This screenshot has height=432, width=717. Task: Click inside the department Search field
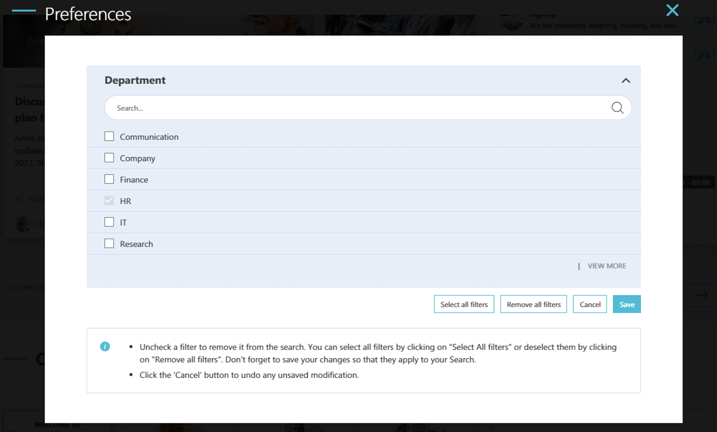pos(288,108)
